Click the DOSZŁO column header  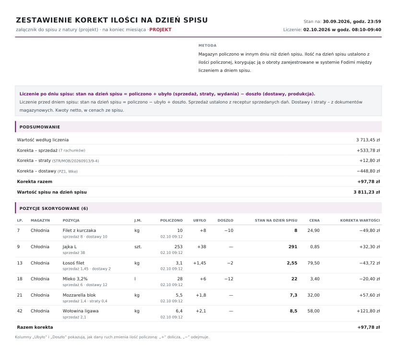pos(225,220)
